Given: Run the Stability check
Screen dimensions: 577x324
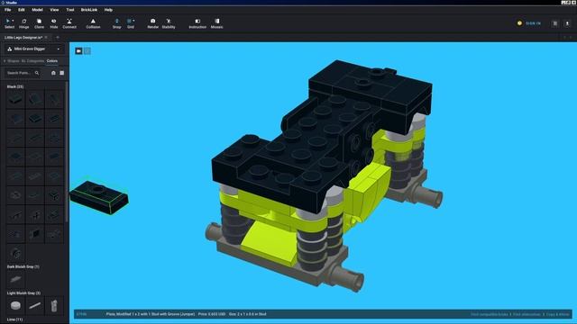Looking at the screenshot, I should [x=169, y=23].
